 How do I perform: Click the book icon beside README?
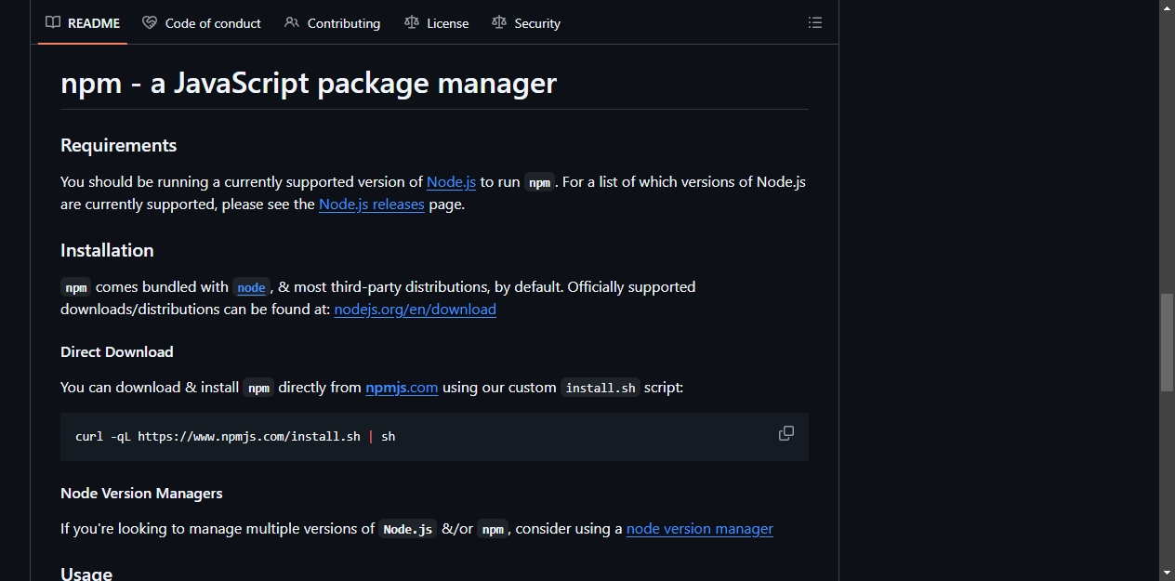pyautogui.click(x=53, y=22)
